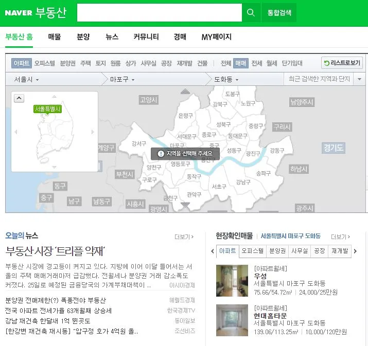This screenshot has width=368, height=346.
Task: Open article 분양권 전매제한(?) 폭풍전야 부동산
Action: click(56, 300)
